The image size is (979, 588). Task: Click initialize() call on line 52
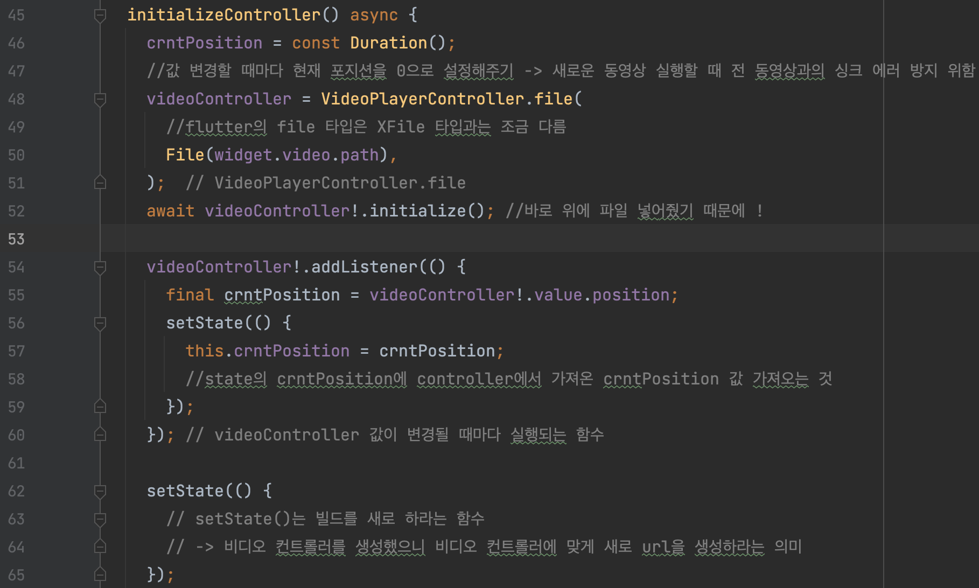[427, 211]
